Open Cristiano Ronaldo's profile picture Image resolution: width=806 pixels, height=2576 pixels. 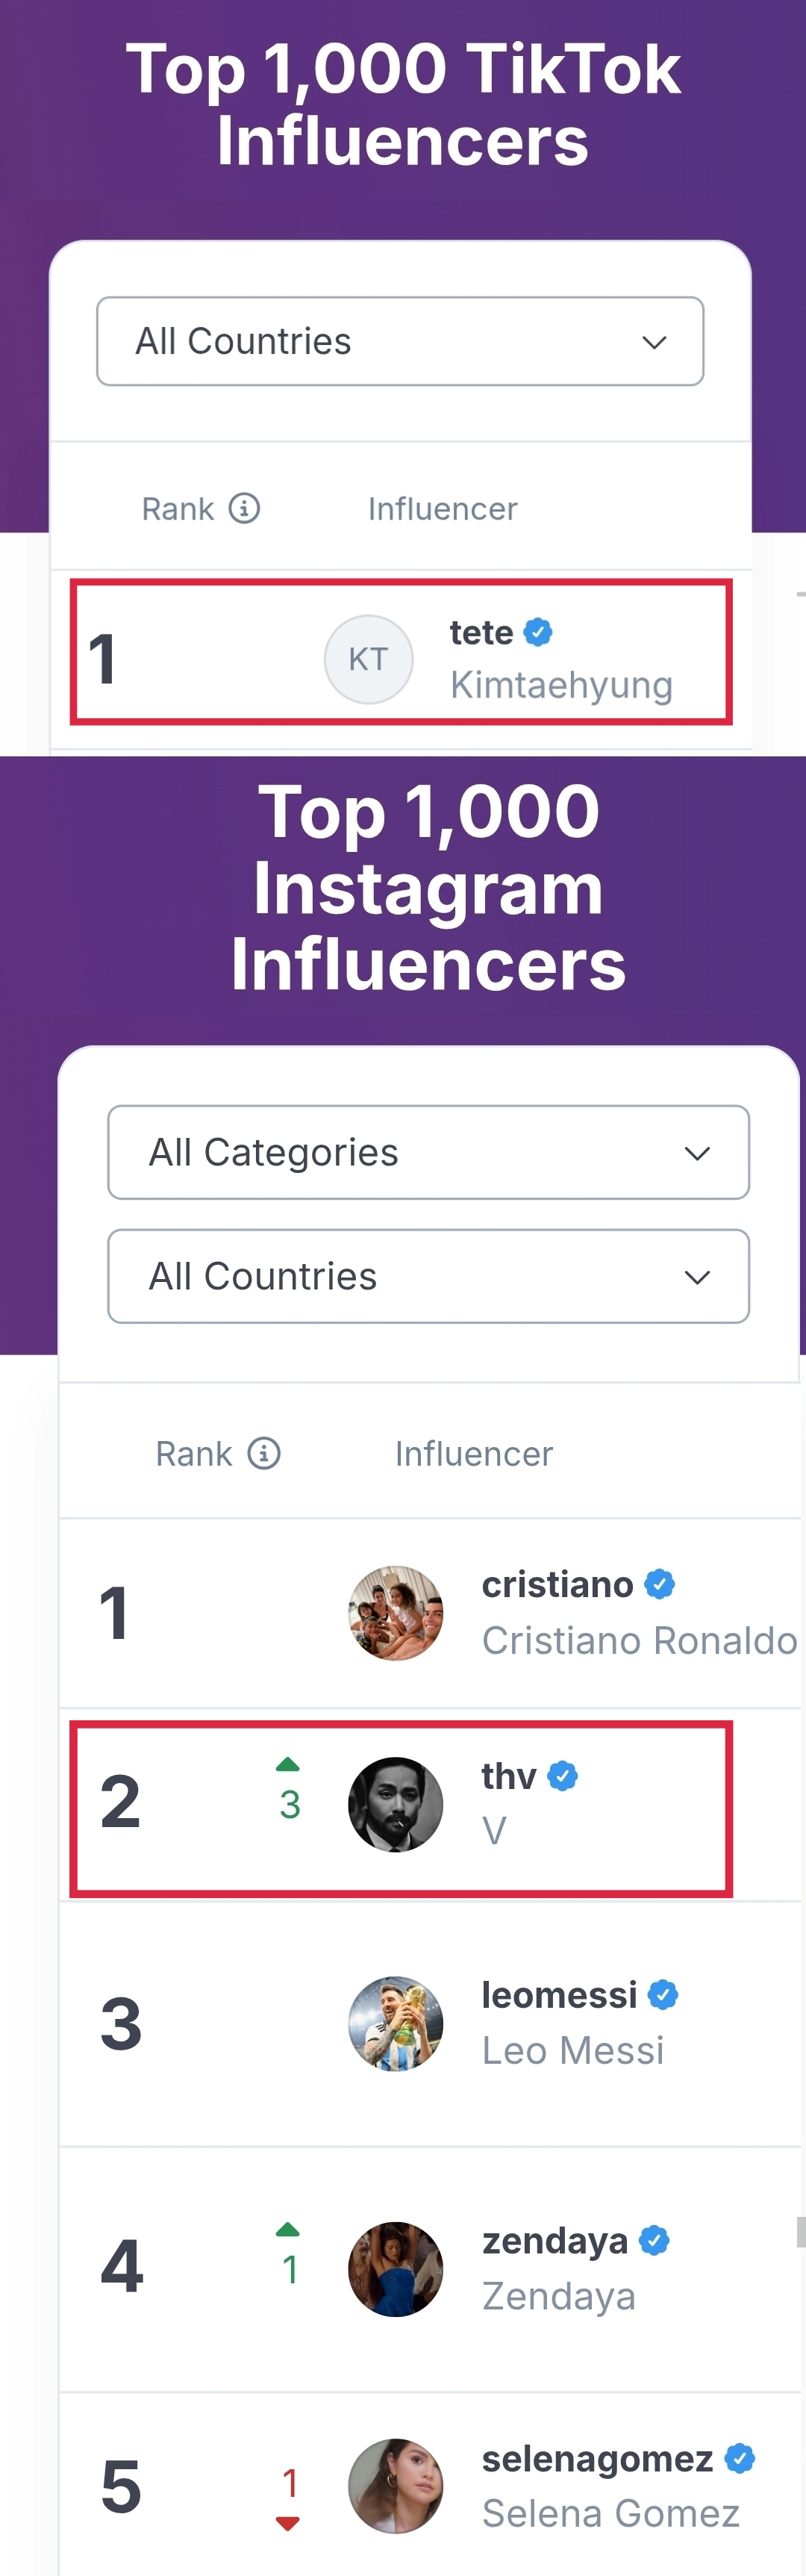coord(395,1613)
